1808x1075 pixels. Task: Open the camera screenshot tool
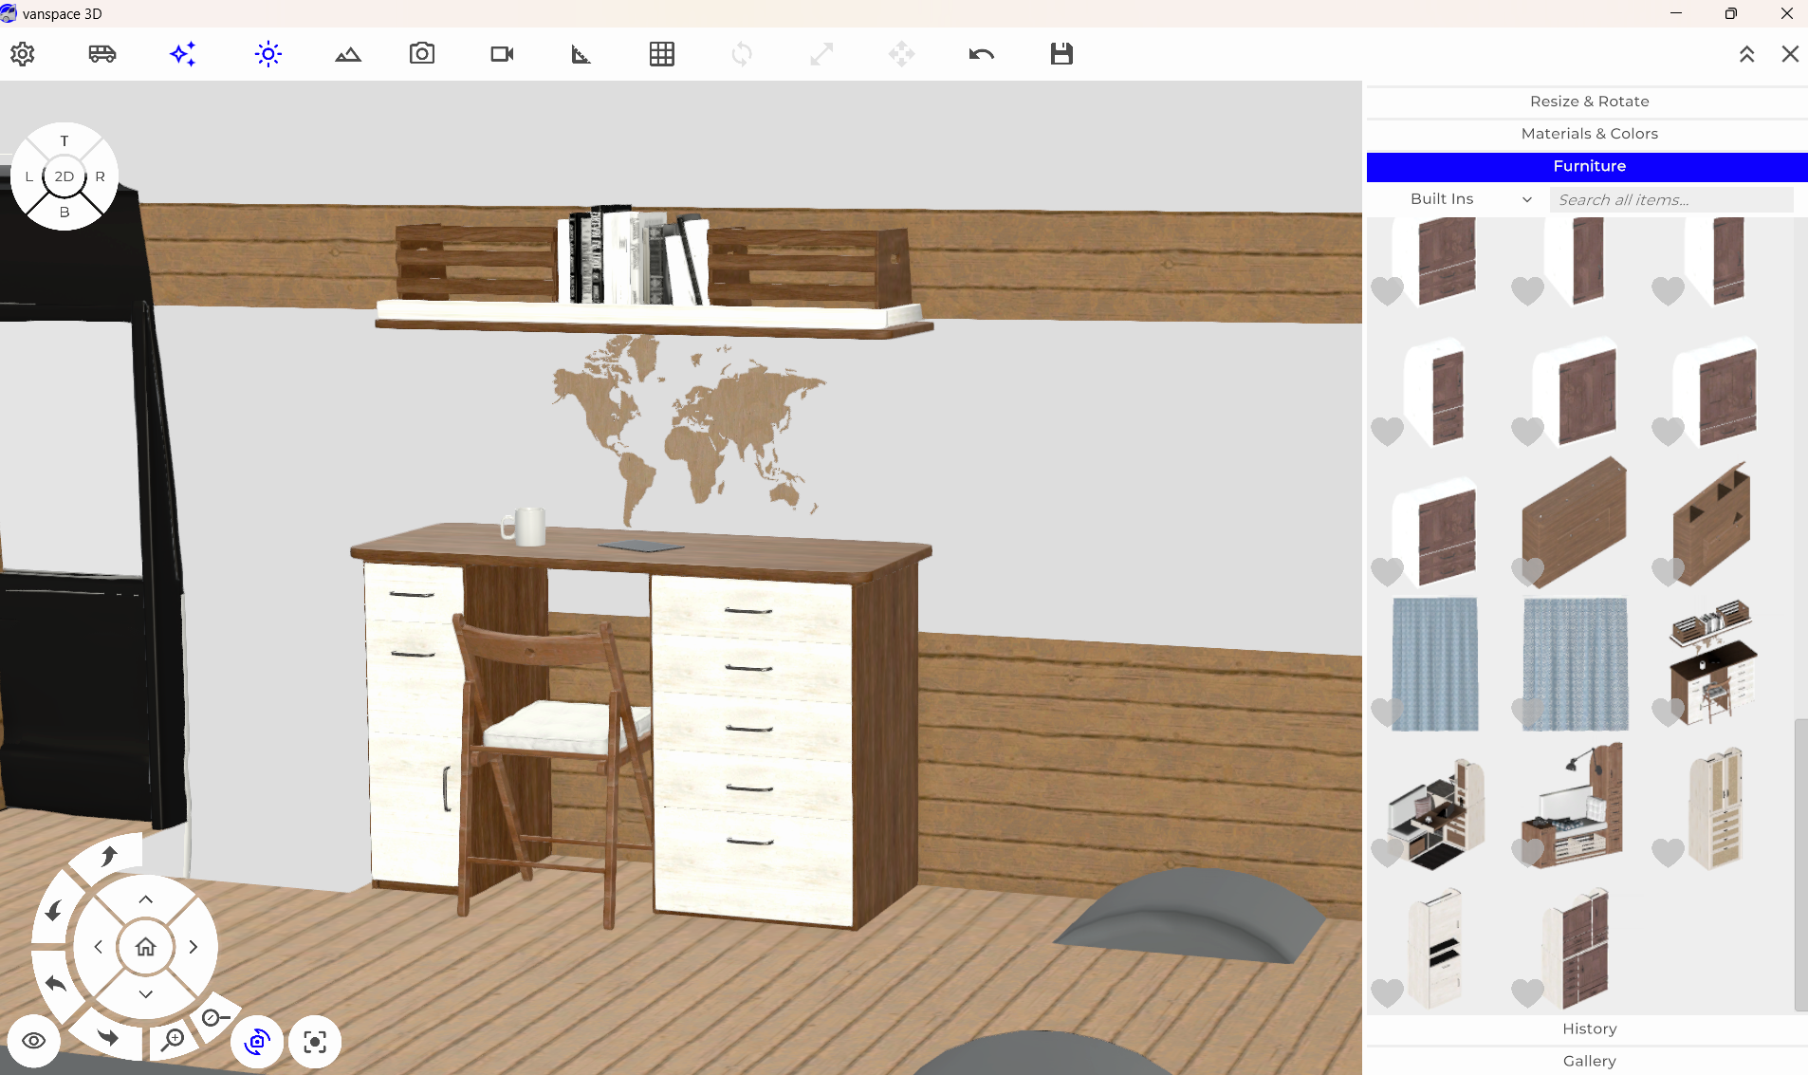tap(422, 54)
